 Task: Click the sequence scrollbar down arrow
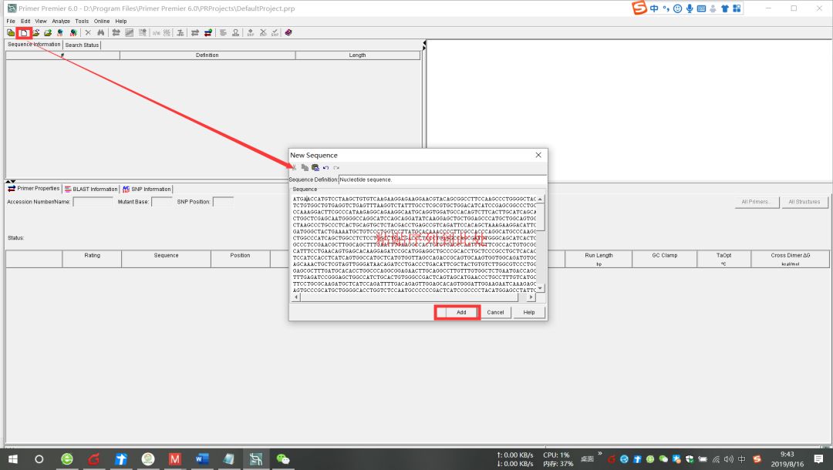540,289
